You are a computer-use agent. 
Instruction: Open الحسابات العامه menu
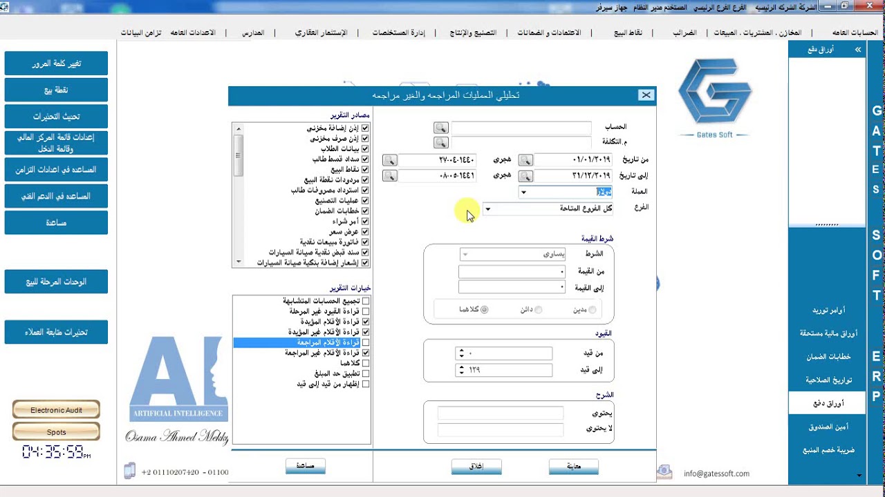855,32
